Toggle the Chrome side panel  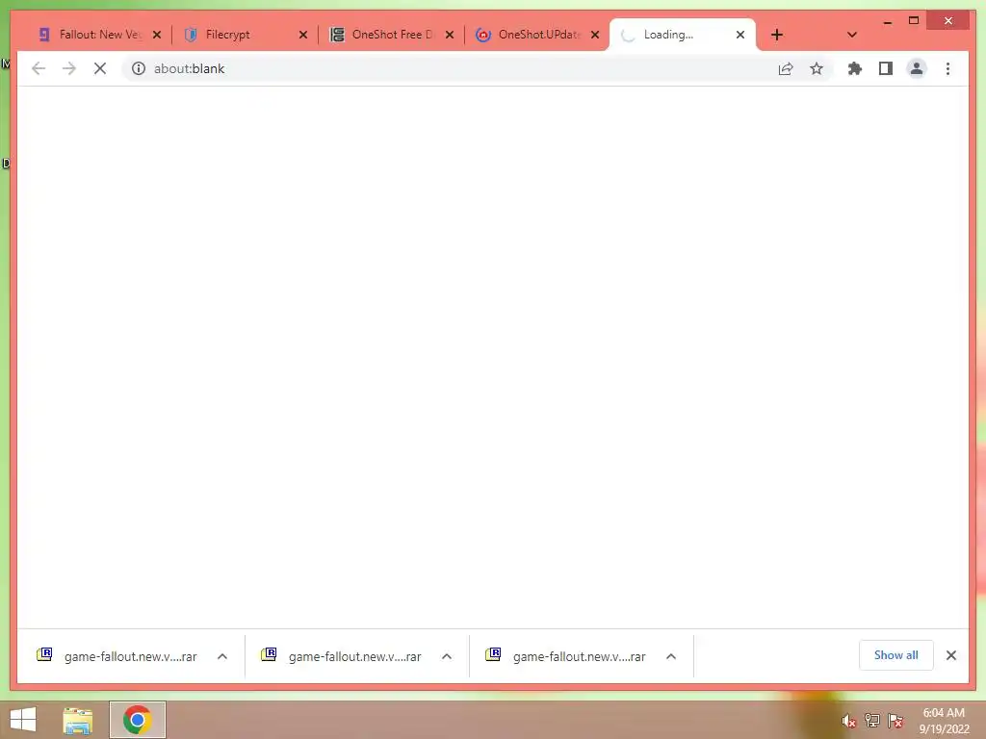coord(886,68)
